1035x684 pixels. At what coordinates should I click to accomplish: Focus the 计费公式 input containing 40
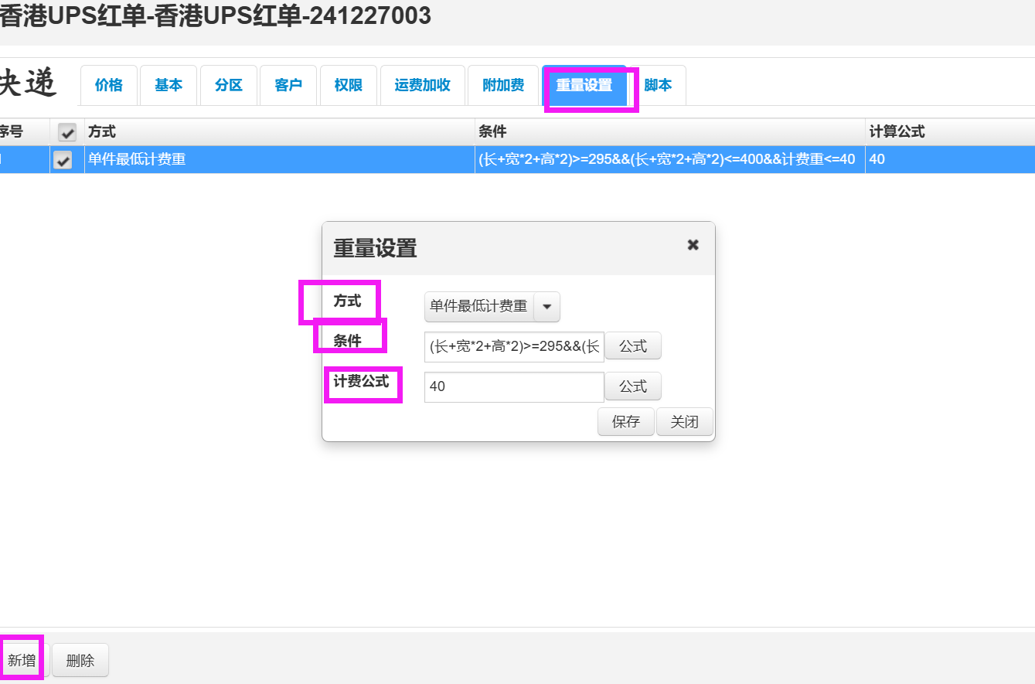[x=514, y=386]
